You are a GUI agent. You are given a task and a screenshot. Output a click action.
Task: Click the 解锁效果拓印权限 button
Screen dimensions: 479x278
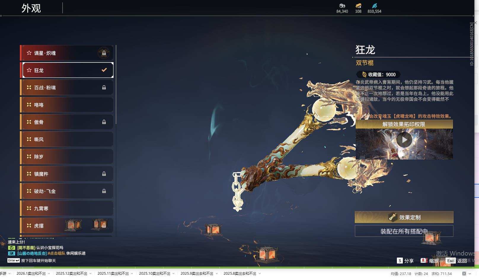404,124
